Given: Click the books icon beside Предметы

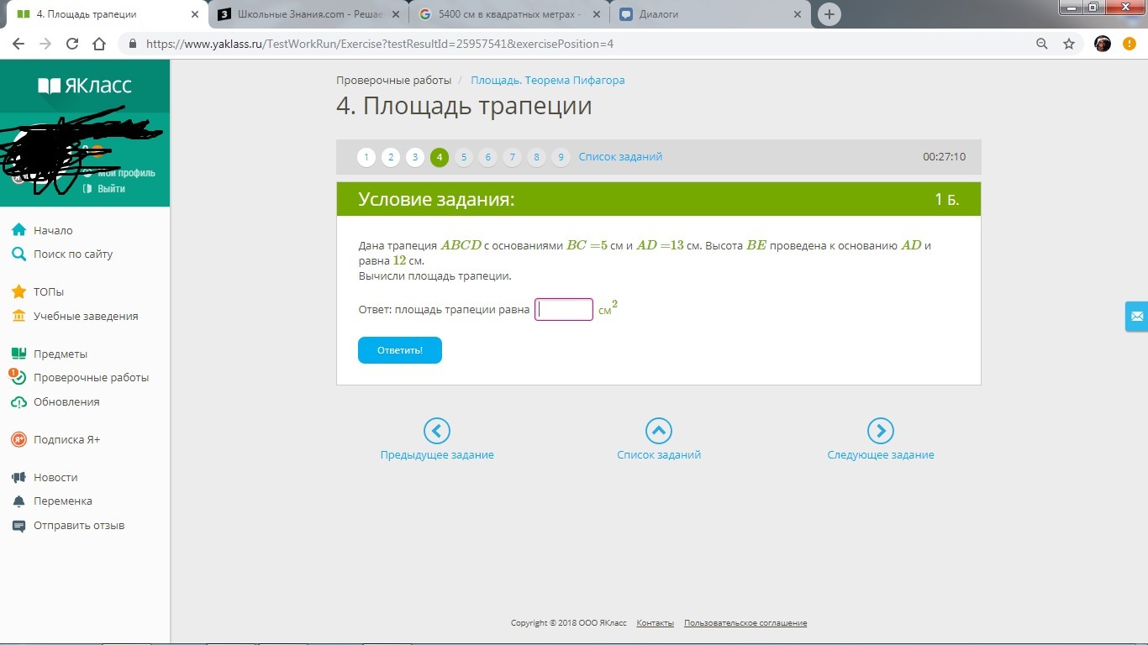Looking at the screenshot, I should [18, 354].
